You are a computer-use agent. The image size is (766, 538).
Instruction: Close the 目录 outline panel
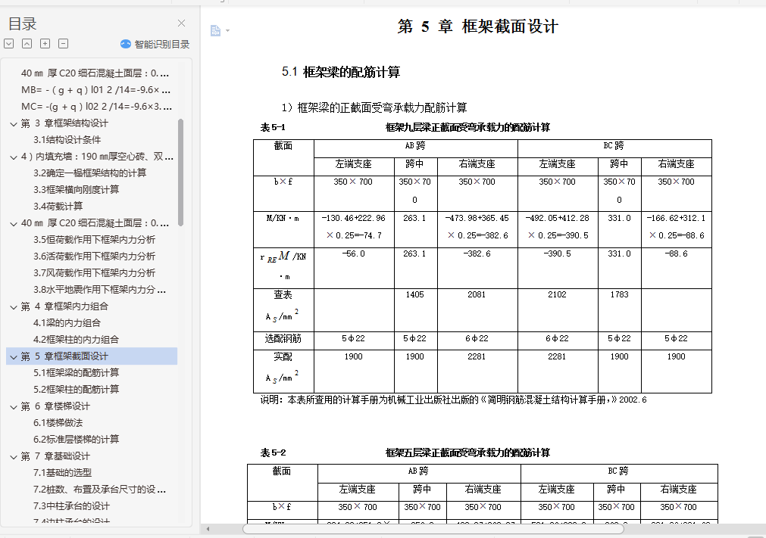pos(181,23)
